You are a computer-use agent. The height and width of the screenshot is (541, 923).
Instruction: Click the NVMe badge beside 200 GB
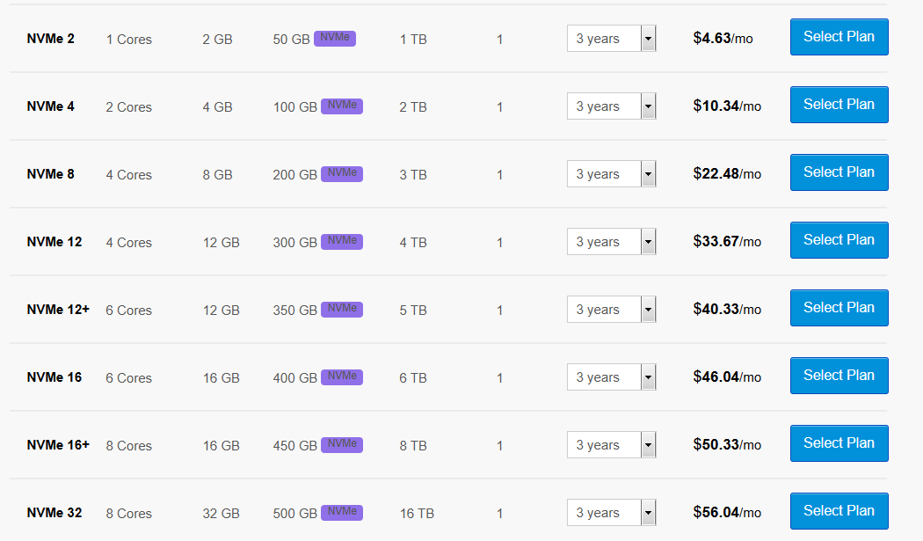342,174
